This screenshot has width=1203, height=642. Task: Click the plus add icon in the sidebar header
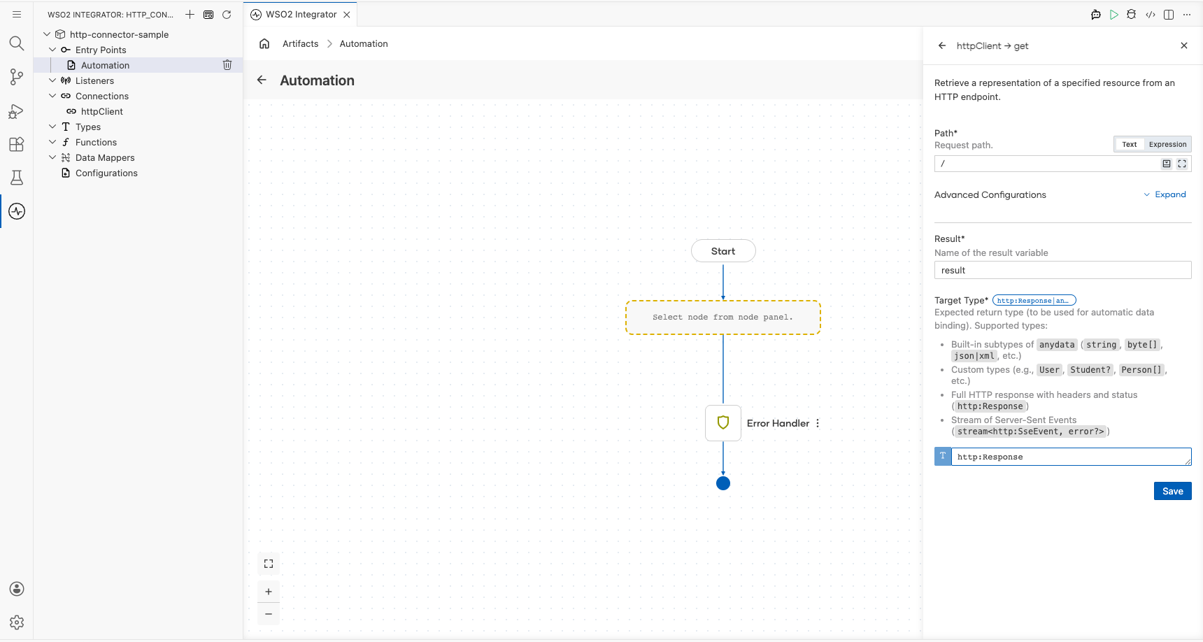click(x=190, y=15)
